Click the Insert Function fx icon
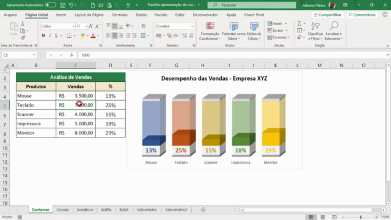The height and width of the screenshot is (220, 391). [x=71, y=55]
